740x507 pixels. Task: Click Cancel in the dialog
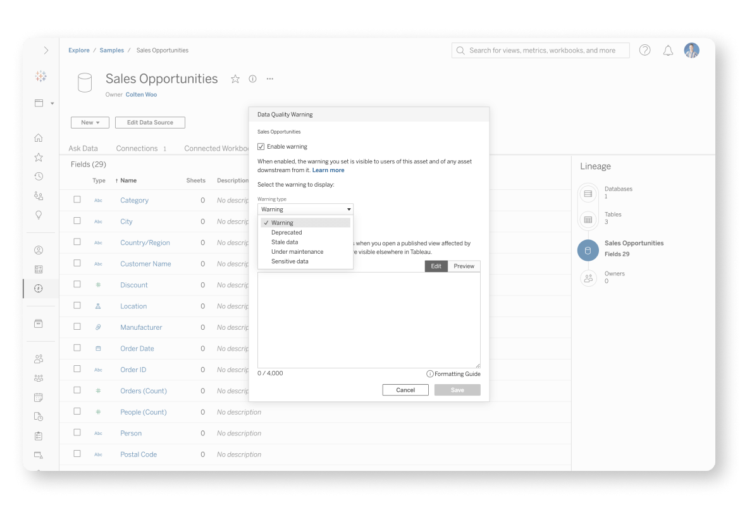(405, 391)
